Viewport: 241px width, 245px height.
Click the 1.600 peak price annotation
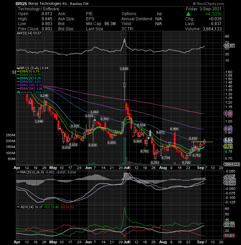coord(124,68)
